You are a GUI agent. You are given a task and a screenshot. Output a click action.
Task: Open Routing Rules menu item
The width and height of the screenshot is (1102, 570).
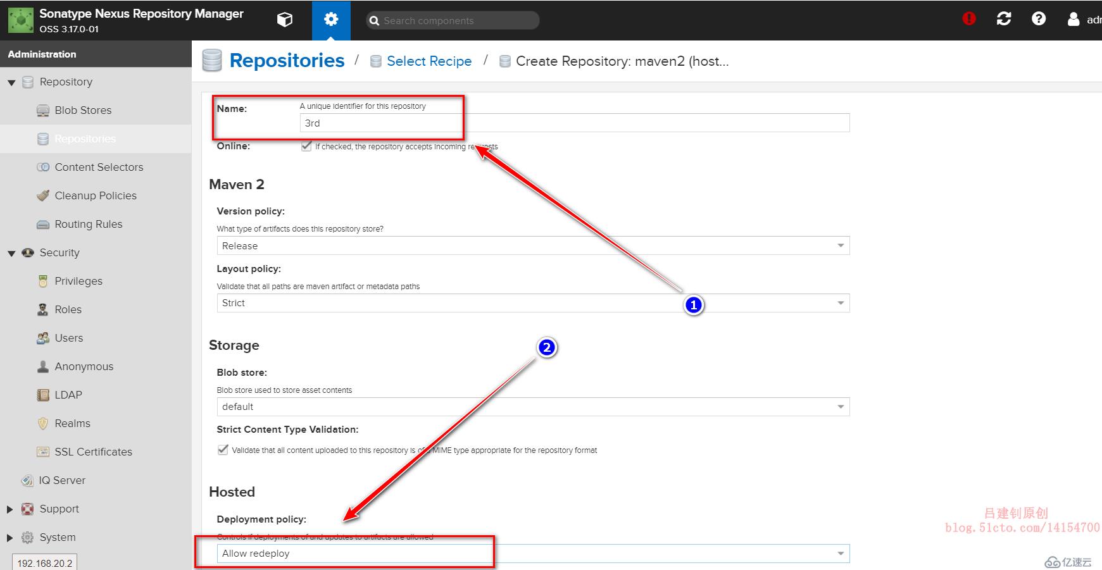(89, 224)
